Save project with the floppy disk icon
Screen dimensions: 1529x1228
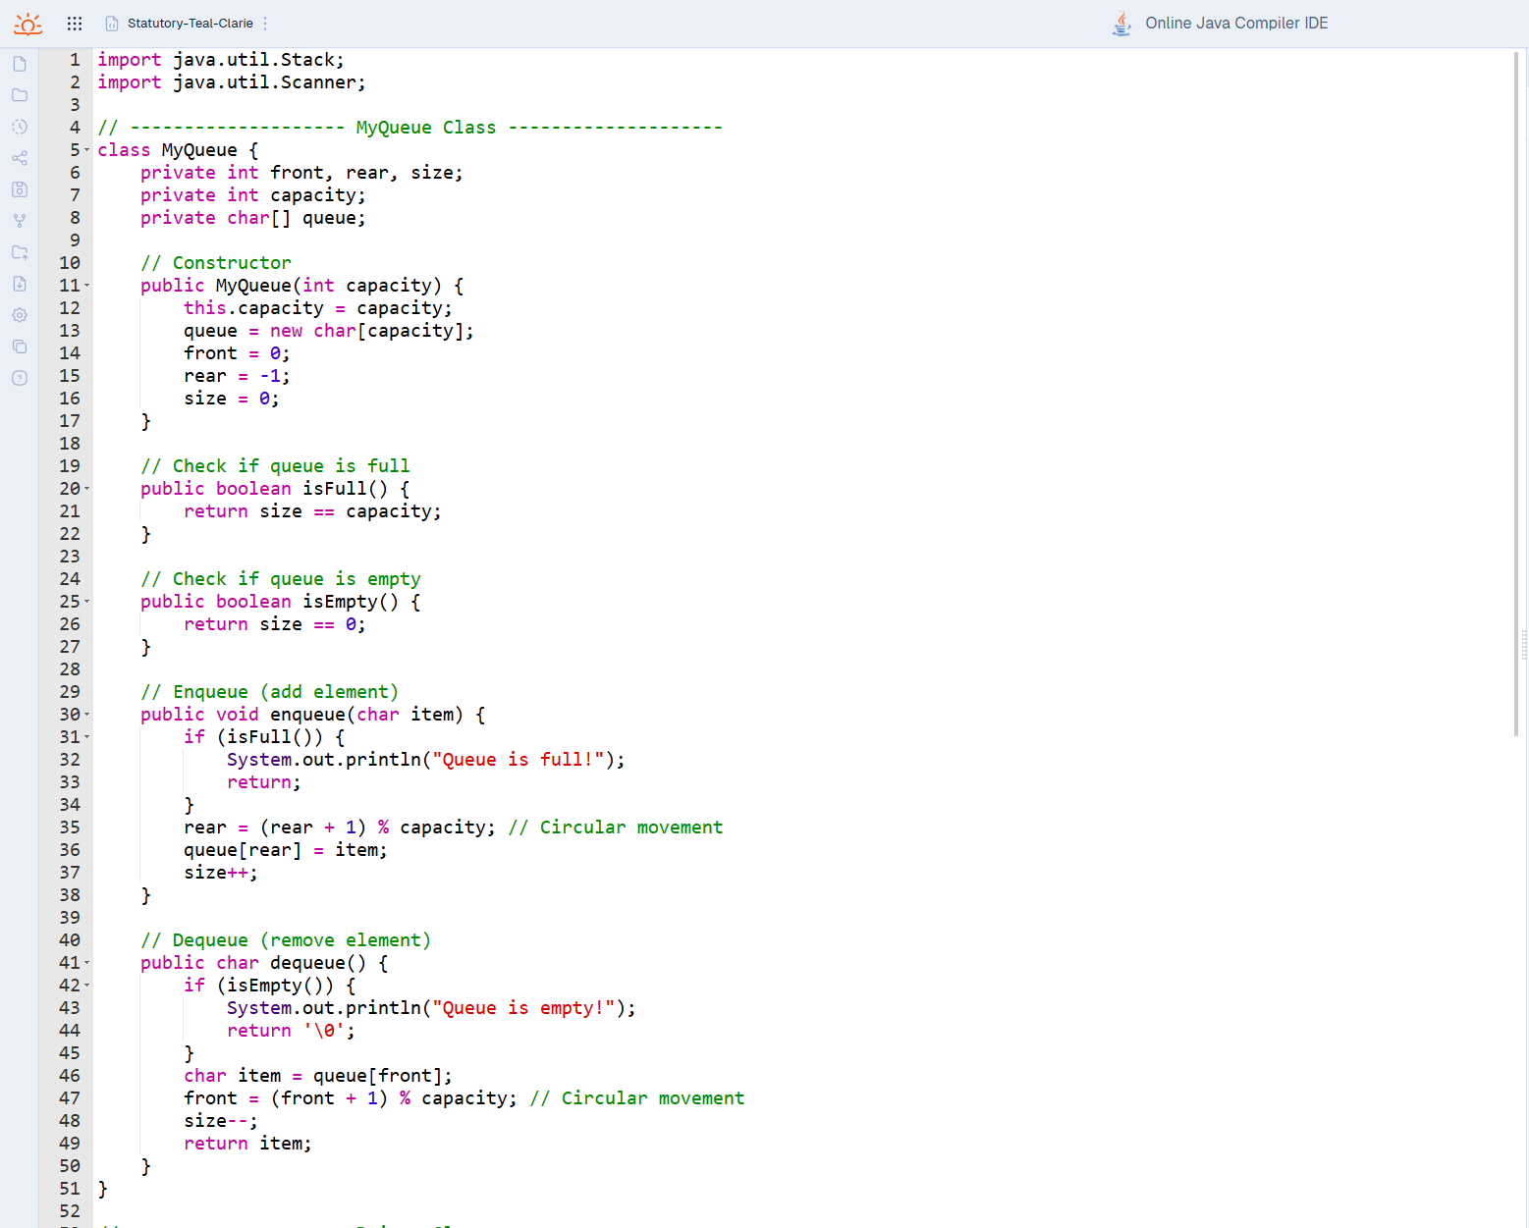click(20, 189)
